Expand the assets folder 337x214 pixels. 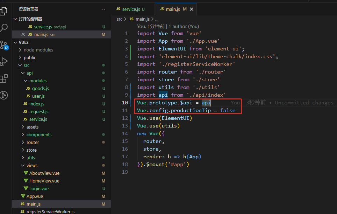tap(23, 127)
